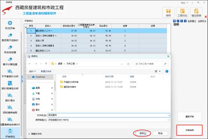Screen dimensions: 208x139
Task: Click the 取消 cancel button
Action: point(160,133)
